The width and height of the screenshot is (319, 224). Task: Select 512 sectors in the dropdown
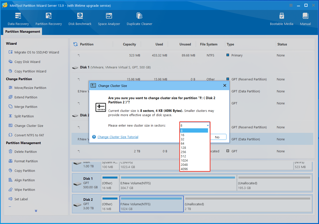pos(194,156)
